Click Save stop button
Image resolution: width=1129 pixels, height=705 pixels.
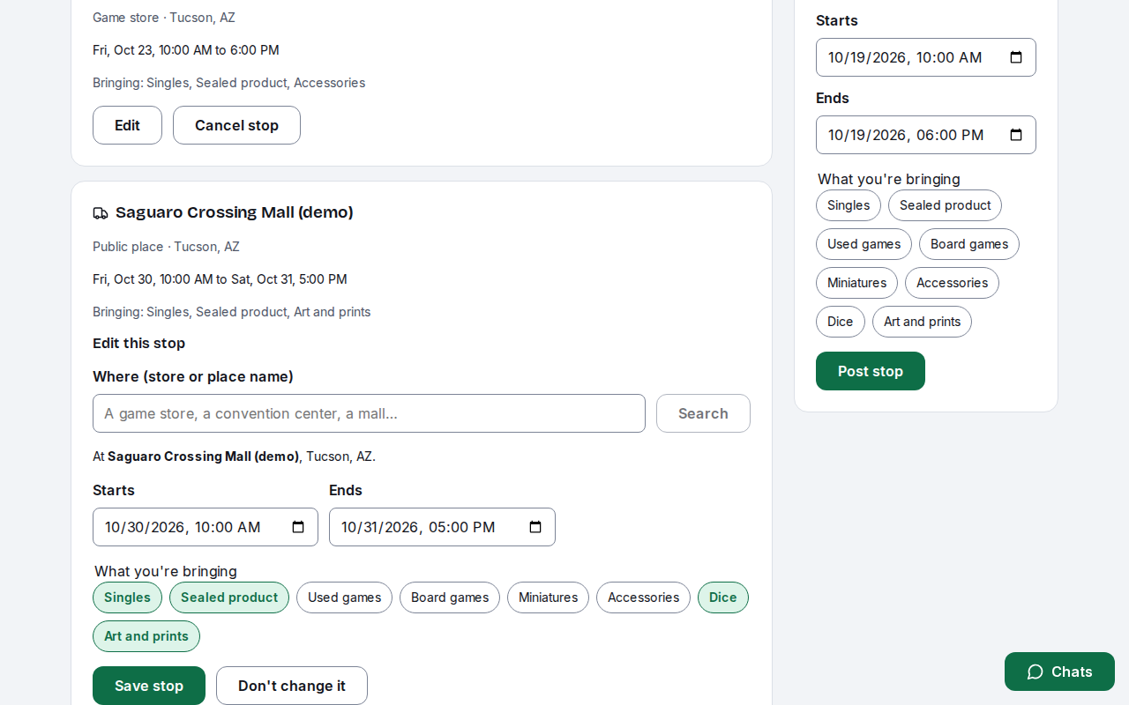coord(149,686)
